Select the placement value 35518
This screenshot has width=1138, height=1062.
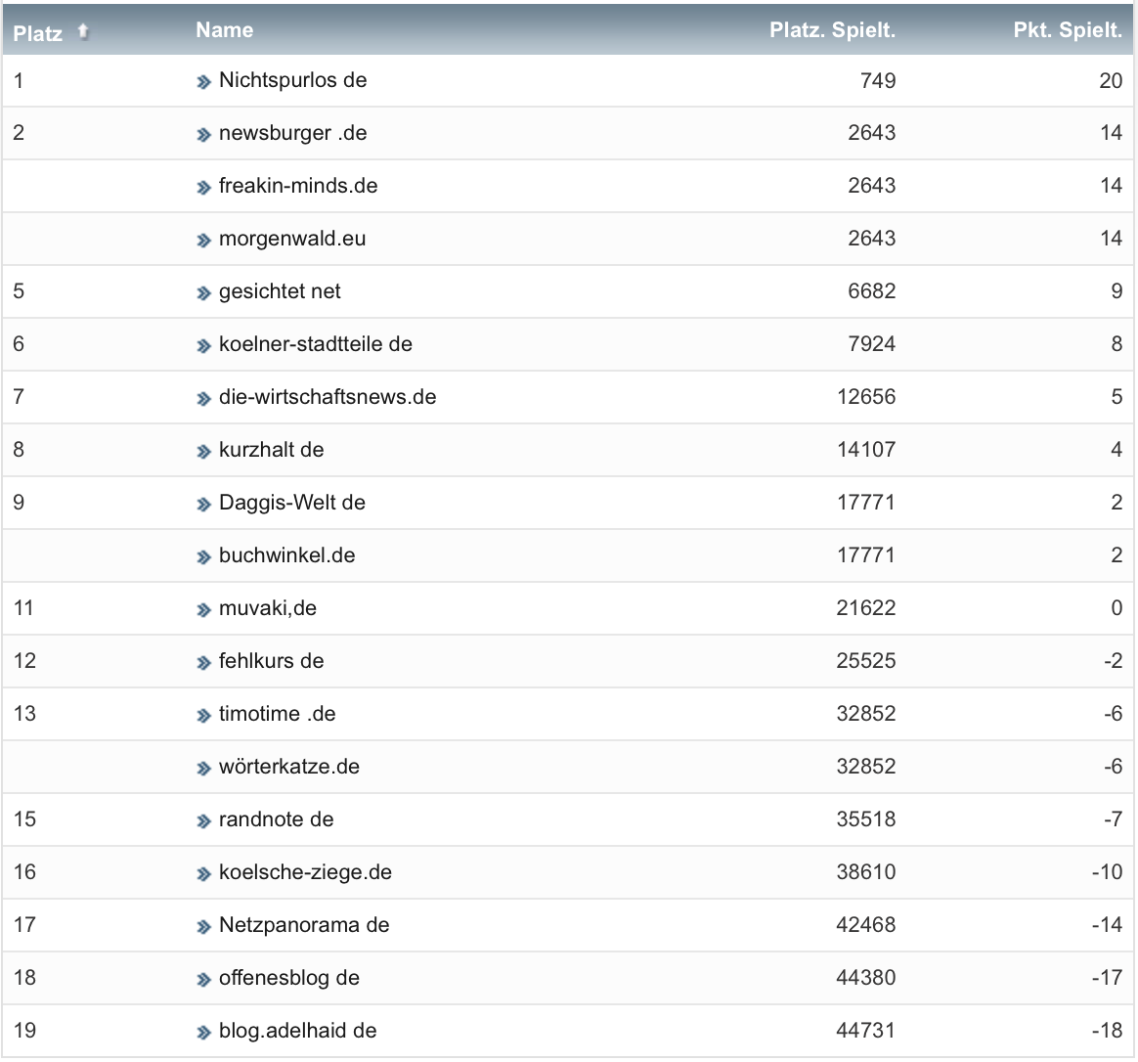point(866,819)
